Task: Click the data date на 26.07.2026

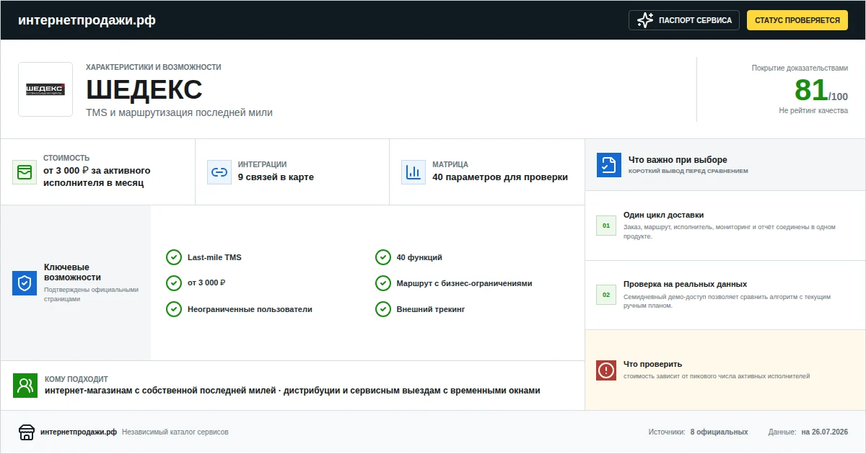Action: [x=824, y=432]
